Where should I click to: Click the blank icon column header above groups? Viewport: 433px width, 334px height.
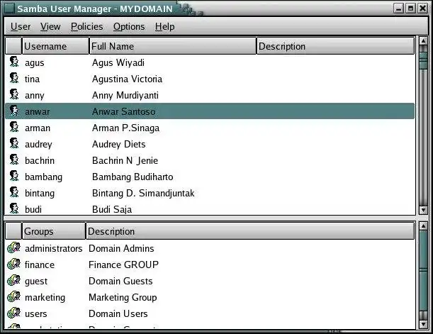tap(13, 231)
